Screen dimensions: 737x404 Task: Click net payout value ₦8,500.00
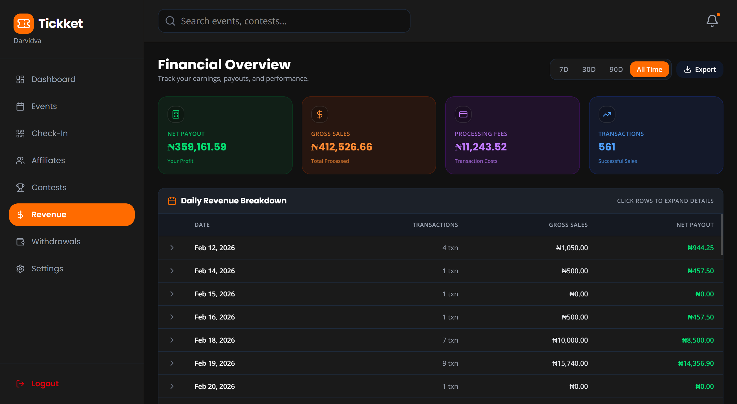tap(698, 340)
